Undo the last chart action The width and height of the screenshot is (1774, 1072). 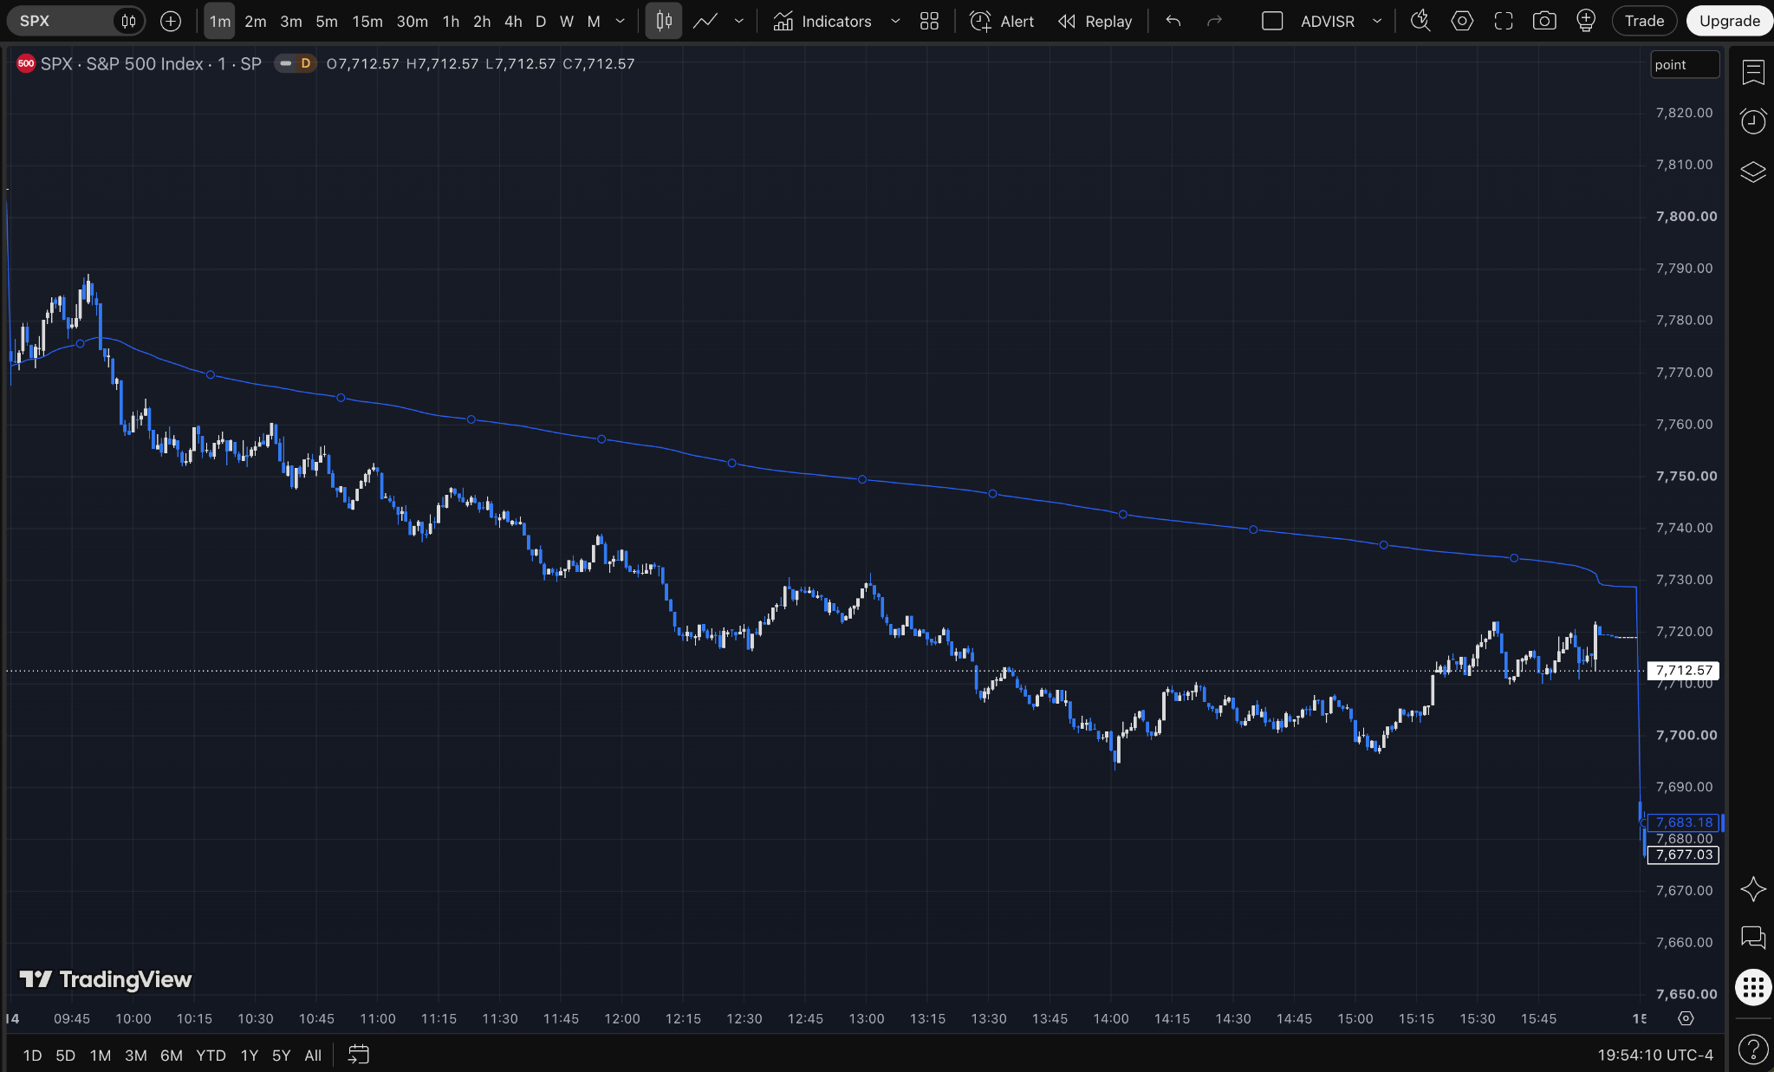click(x=1173, y=21)
